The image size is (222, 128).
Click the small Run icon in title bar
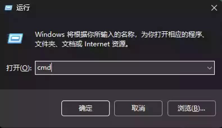pyautogui.click(x=8, y=8)
